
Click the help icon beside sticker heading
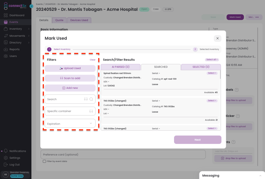pyautogui.click(x=238, y=116)
